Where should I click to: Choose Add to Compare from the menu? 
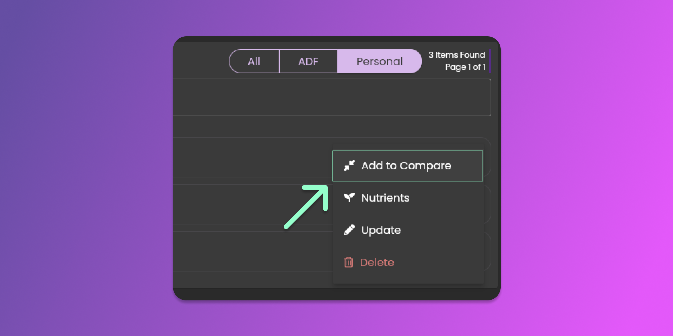coord(406,166)
